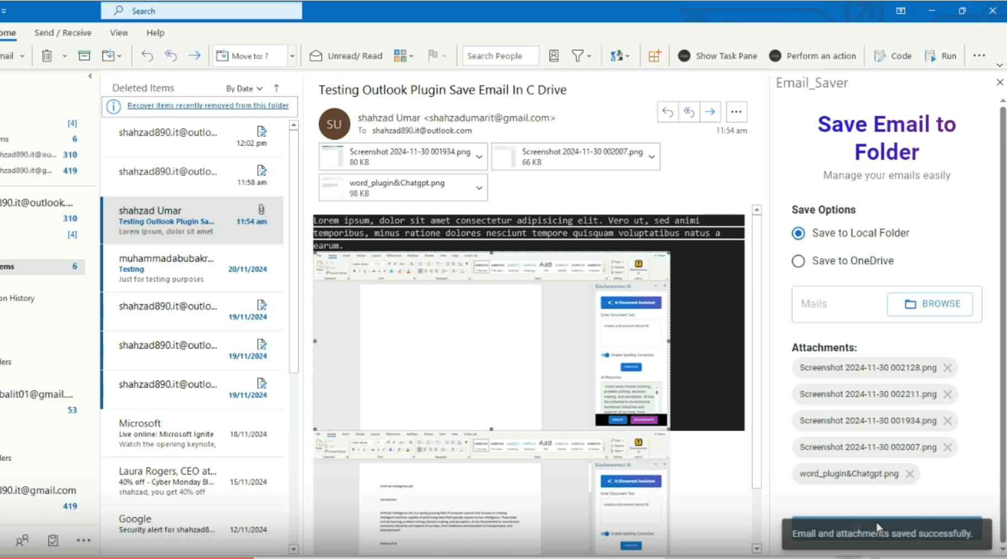
Task: Open the View tab
Action: click(118, 33)
